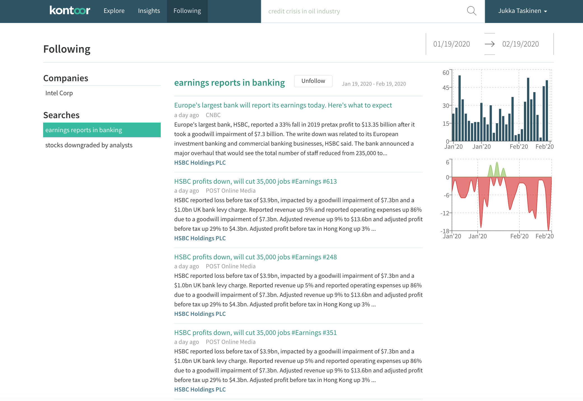Switch to the Following tab
This screenshot has height=401, width=583.
(187, 11)
